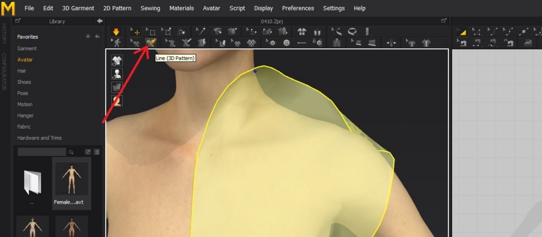Pick the Edit Sewing machine tool
The width and height of the screenshot is (542, 237).
click(462, 43)
